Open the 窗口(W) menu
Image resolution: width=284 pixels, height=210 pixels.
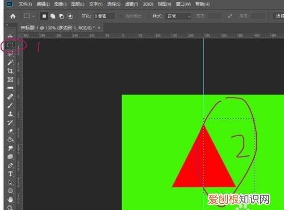click(x=183, y=4)
